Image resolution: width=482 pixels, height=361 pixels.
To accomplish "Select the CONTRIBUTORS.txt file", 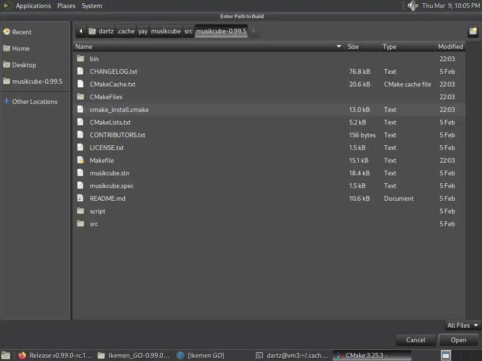I will coord(117,135).
